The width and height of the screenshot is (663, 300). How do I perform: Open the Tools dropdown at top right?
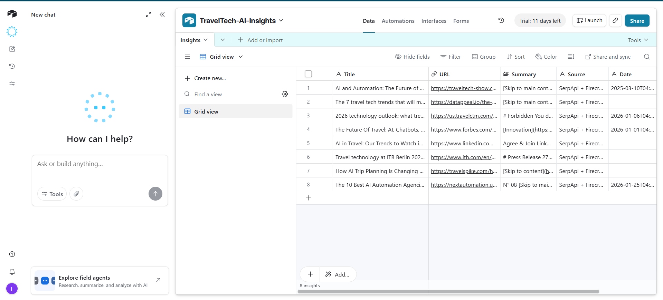[638, 40]
